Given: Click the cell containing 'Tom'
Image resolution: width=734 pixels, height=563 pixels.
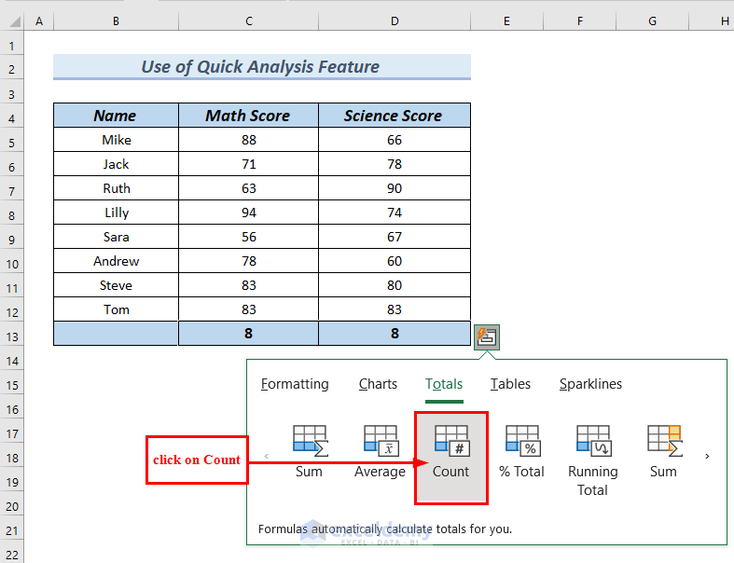Looking at the screenshot, I should [x=116, y=309].
